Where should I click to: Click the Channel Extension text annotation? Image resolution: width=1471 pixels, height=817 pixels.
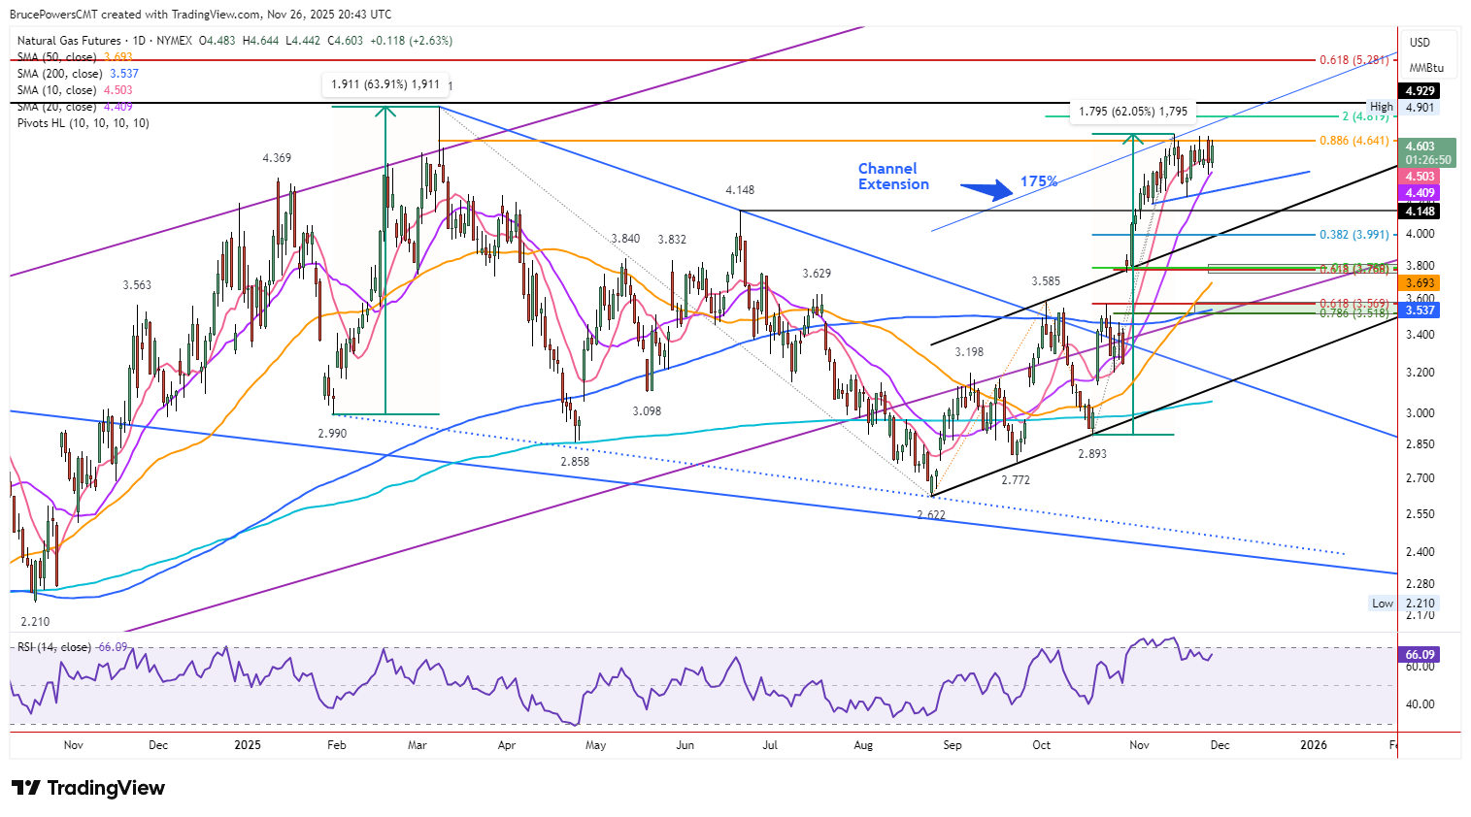[x=893, y=177]
